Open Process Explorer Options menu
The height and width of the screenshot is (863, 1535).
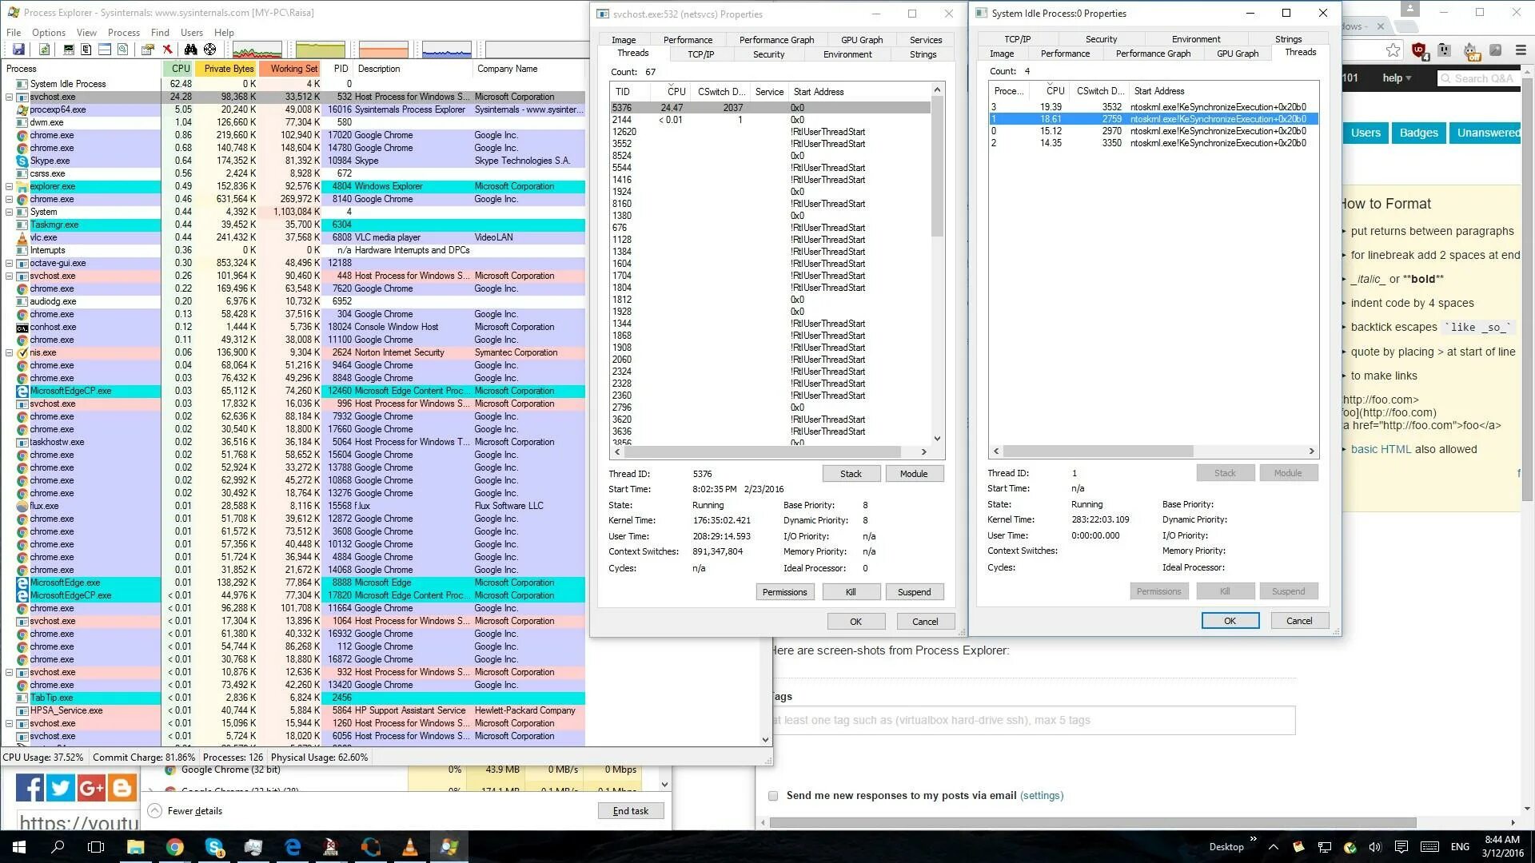coord(49,32)
